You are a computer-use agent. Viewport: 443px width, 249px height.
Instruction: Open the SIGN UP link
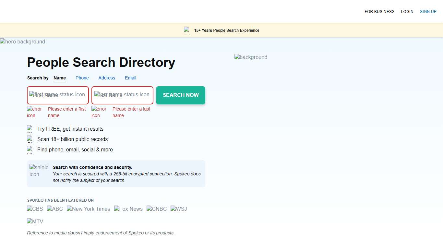[x=428, y=11]
